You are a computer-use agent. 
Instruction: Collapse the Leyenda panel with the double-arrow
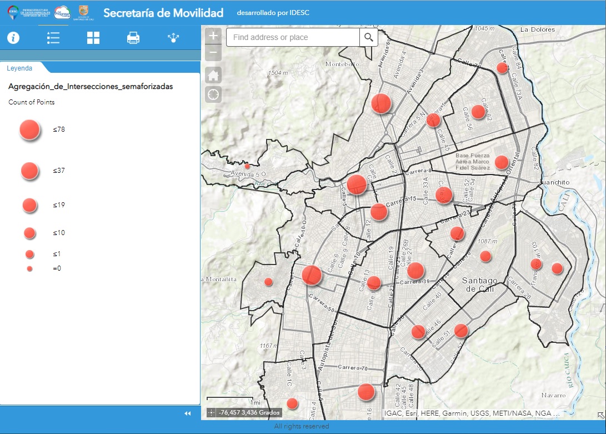tap(187, 413)
